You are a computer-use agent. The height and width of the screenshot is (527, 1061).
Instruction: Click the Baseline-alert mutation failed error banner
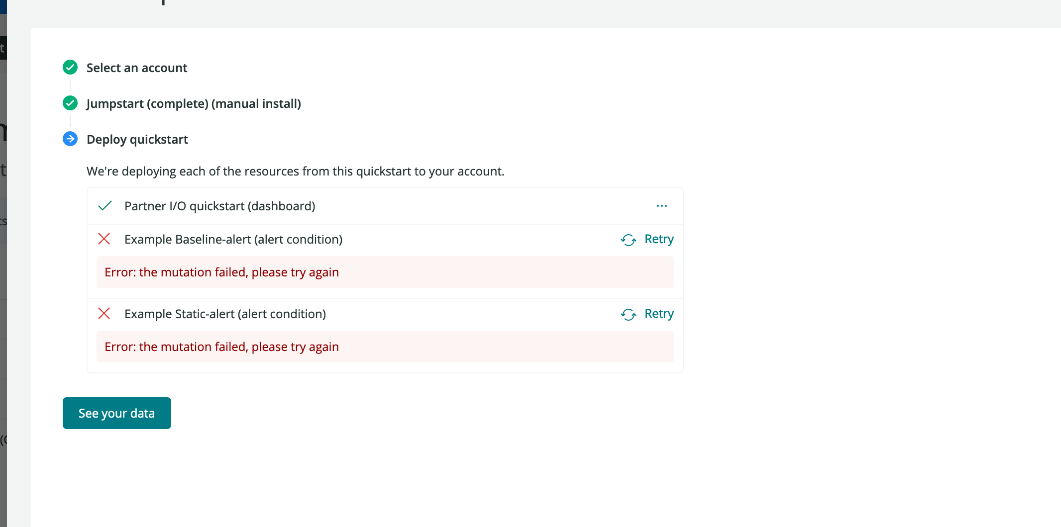point(221,272)
